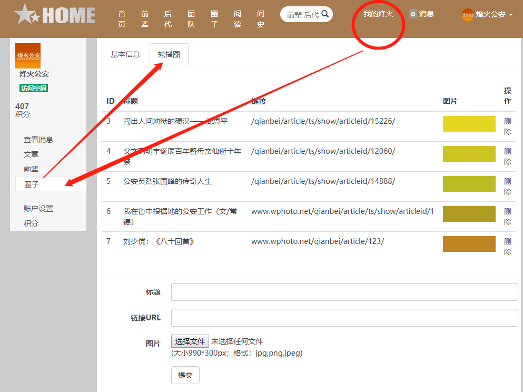Image resolution: width=523 pixels, height=392 pixels.
Task: Click the 烽火公安 sidebar avatar image
Action: pyautogui.click(x=28, y=55)
